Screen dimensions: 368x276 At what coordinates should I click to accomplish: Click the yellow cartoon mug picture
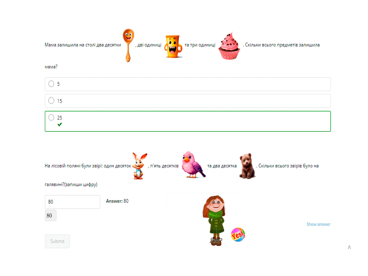[172, 46]
